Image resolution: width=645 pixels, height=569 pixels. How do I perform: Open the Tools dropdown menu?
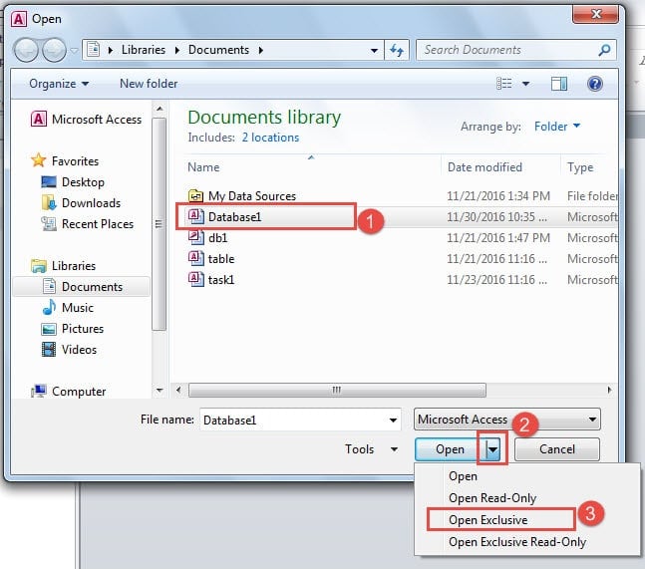point(371,449)
